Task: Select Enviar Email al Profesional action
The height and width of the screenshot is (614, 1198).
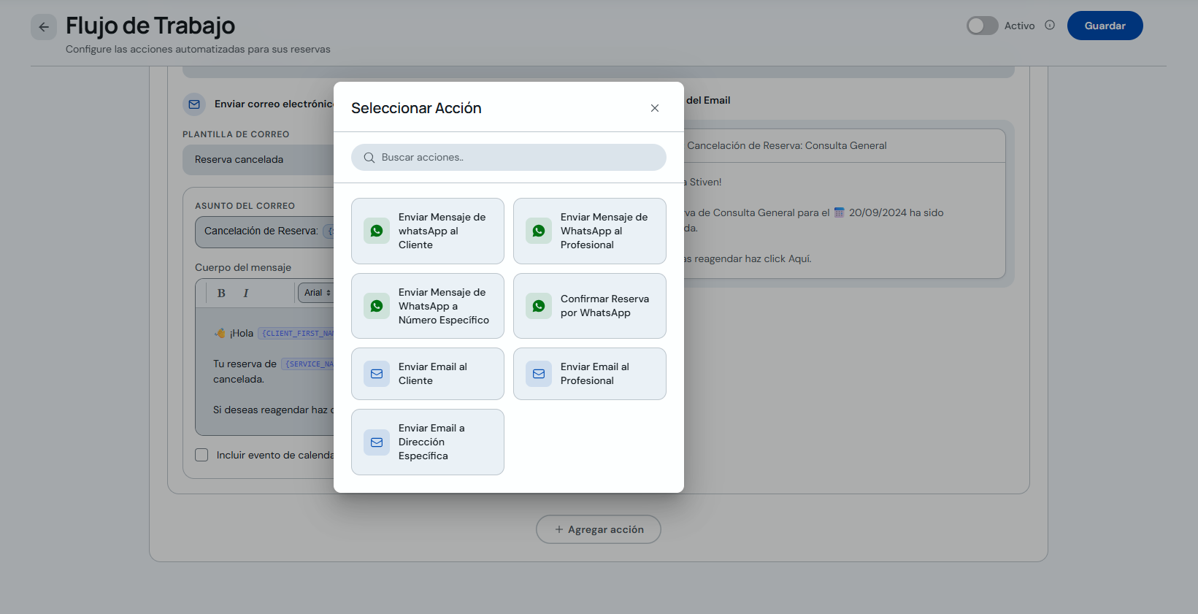Action: point(590,374)
